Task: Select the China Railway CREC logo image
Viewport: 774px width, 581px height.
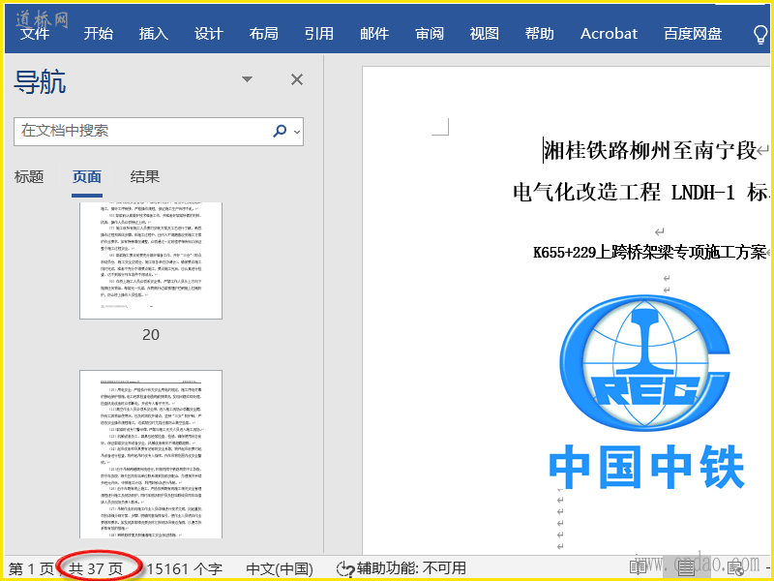Action: (644, 362)
